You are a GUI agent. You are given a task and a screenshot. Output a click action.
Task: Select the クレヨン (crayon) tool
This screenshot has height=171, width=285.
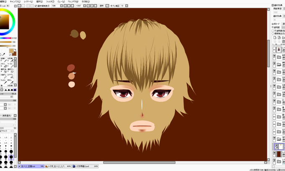(x=4, y=81)
